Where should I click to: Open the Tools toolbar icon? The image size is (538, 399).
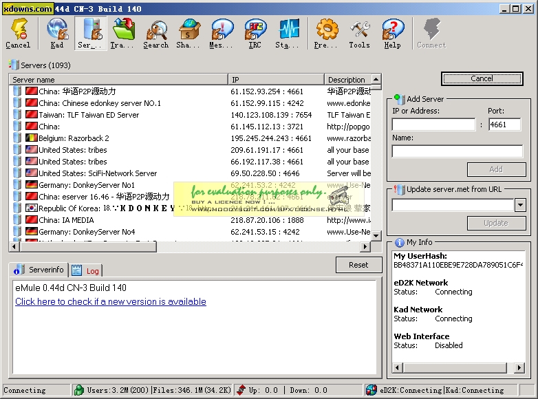pyautogui.click(x=359, y=33)
